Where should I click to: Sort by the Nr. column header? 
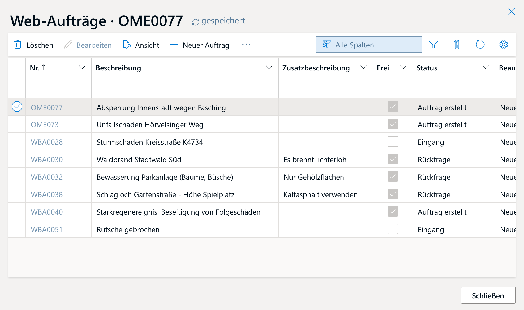(35, 68)
